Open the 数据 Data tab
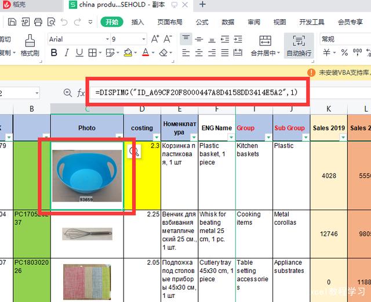Viewport: 371px width, 302px height. tap(228, 22)
